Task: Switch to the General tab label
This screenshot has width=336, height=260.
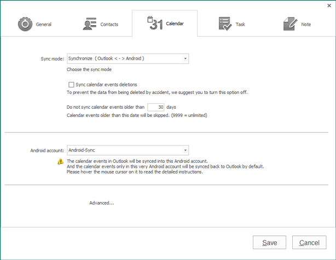Action: click(x=44, y=25)
